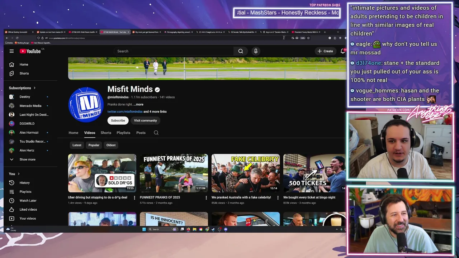Open the browser list-all-tabs dropdown arrow
The image size is (459, 258).
pyautogui.click(x=338, y=32)
